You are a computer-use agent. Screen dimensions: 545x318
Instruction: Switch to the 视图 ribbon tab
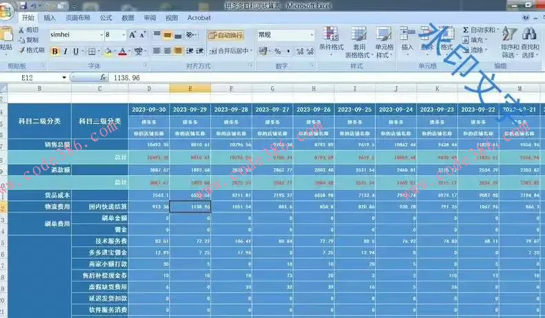(172, 18)
